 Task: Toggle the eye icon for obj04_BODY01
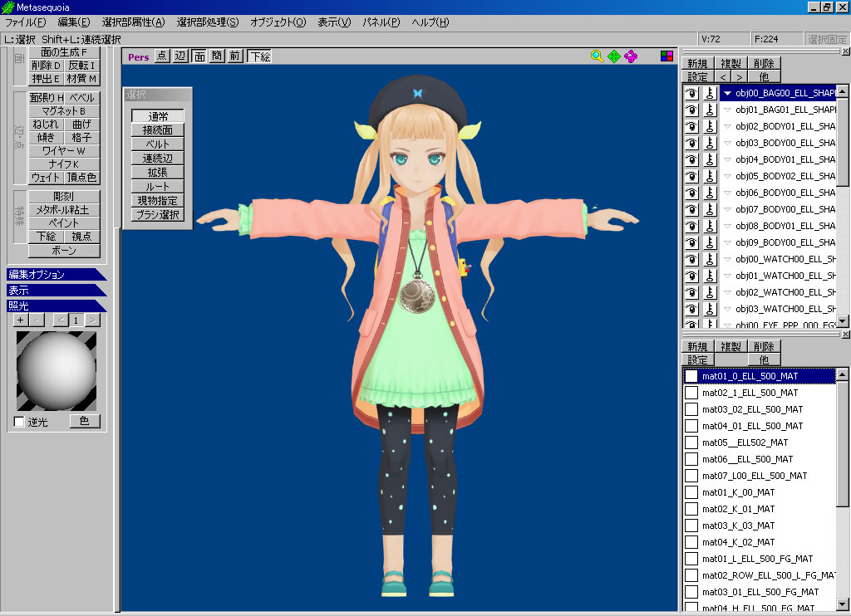pos(691,159)
